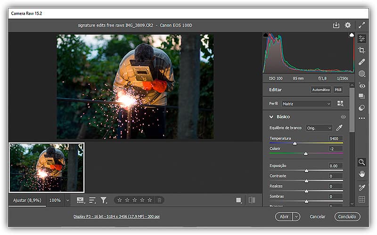Open workflow options Display P3 link

(x=116, y=217)
